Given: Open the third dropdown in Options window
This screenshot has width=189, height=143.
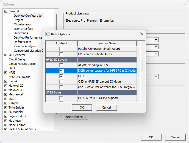Looking at the screenshot, I should point(156,54).
